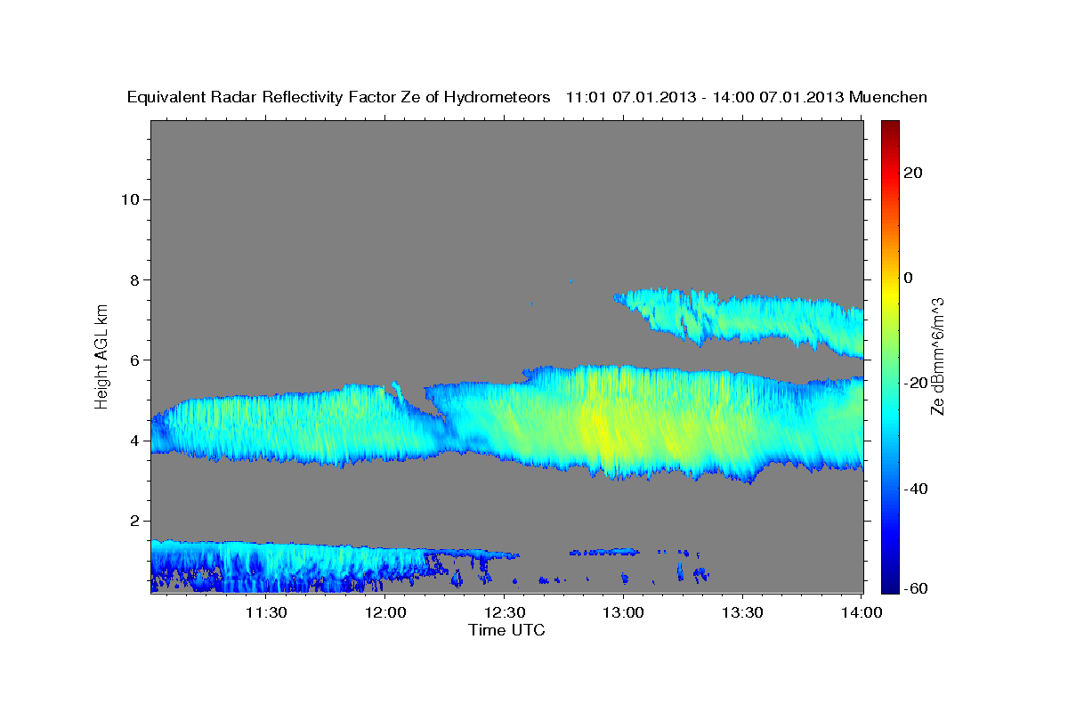1068x712 pixels.
Task: Click the height tick label 10
Action: click(x=130, y=199)
